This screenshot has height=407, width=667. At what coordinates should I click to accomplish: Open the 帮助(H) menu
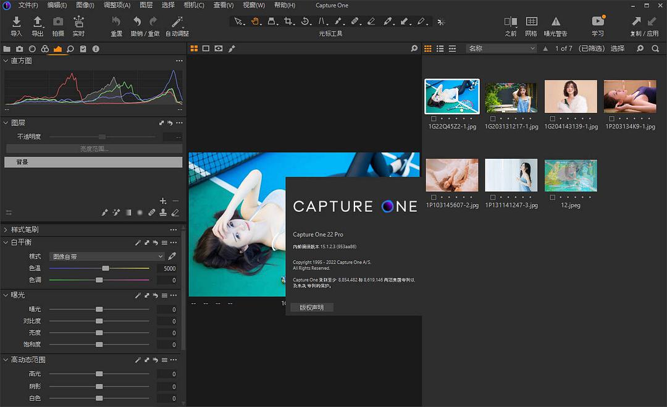285,5
